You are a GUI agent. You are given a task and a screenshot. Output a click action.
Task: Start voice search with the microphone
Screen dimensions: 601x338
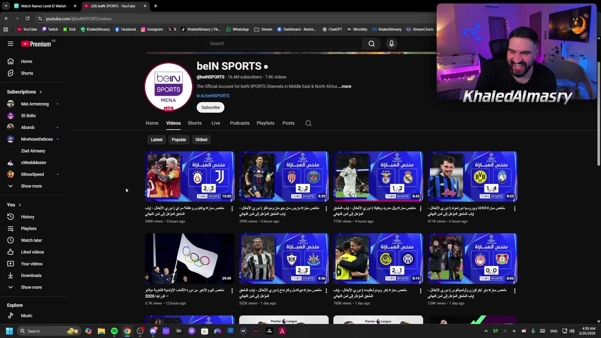point(391,44)
